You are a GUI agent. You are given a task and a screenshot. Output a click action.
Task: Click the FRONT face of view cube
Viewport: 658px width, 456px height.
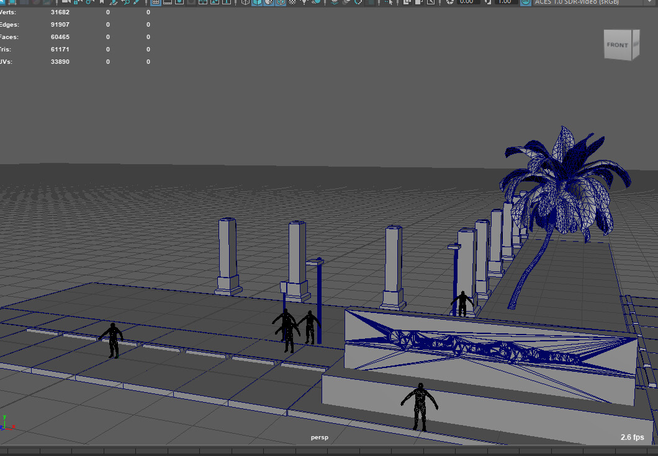click(617, 45)
